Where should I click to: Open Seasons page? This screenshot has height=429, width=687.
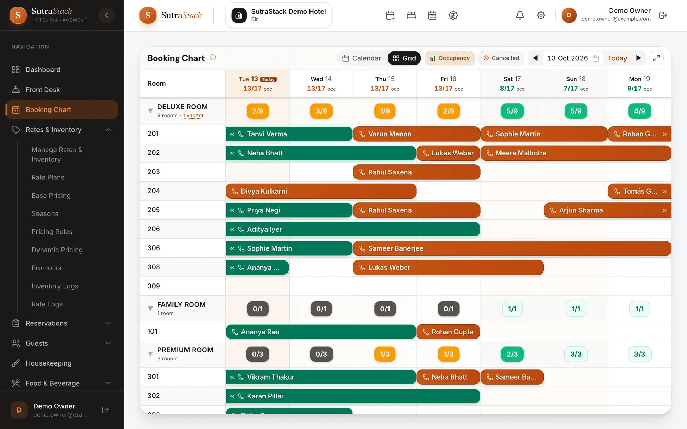pyautogui.click(x=45, y=214)
